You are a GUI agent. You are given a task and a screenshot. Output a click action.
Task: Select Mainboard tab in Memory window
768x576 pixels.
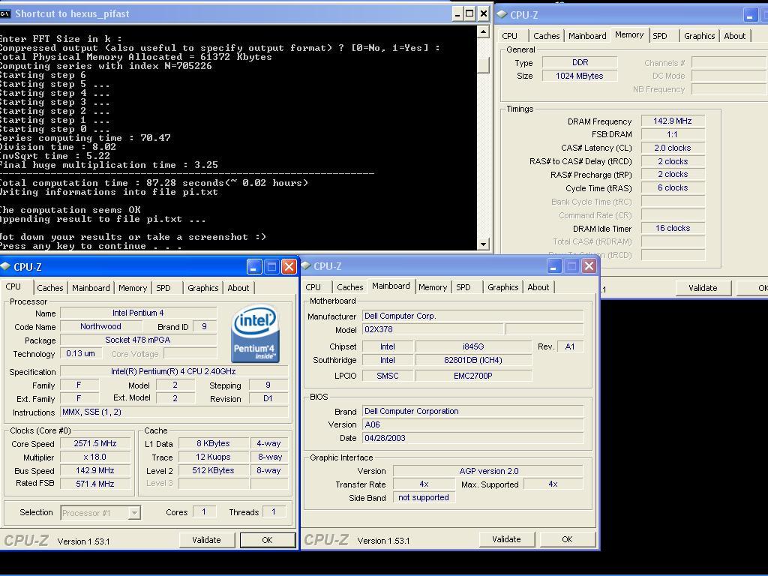[x=587, y=36]
